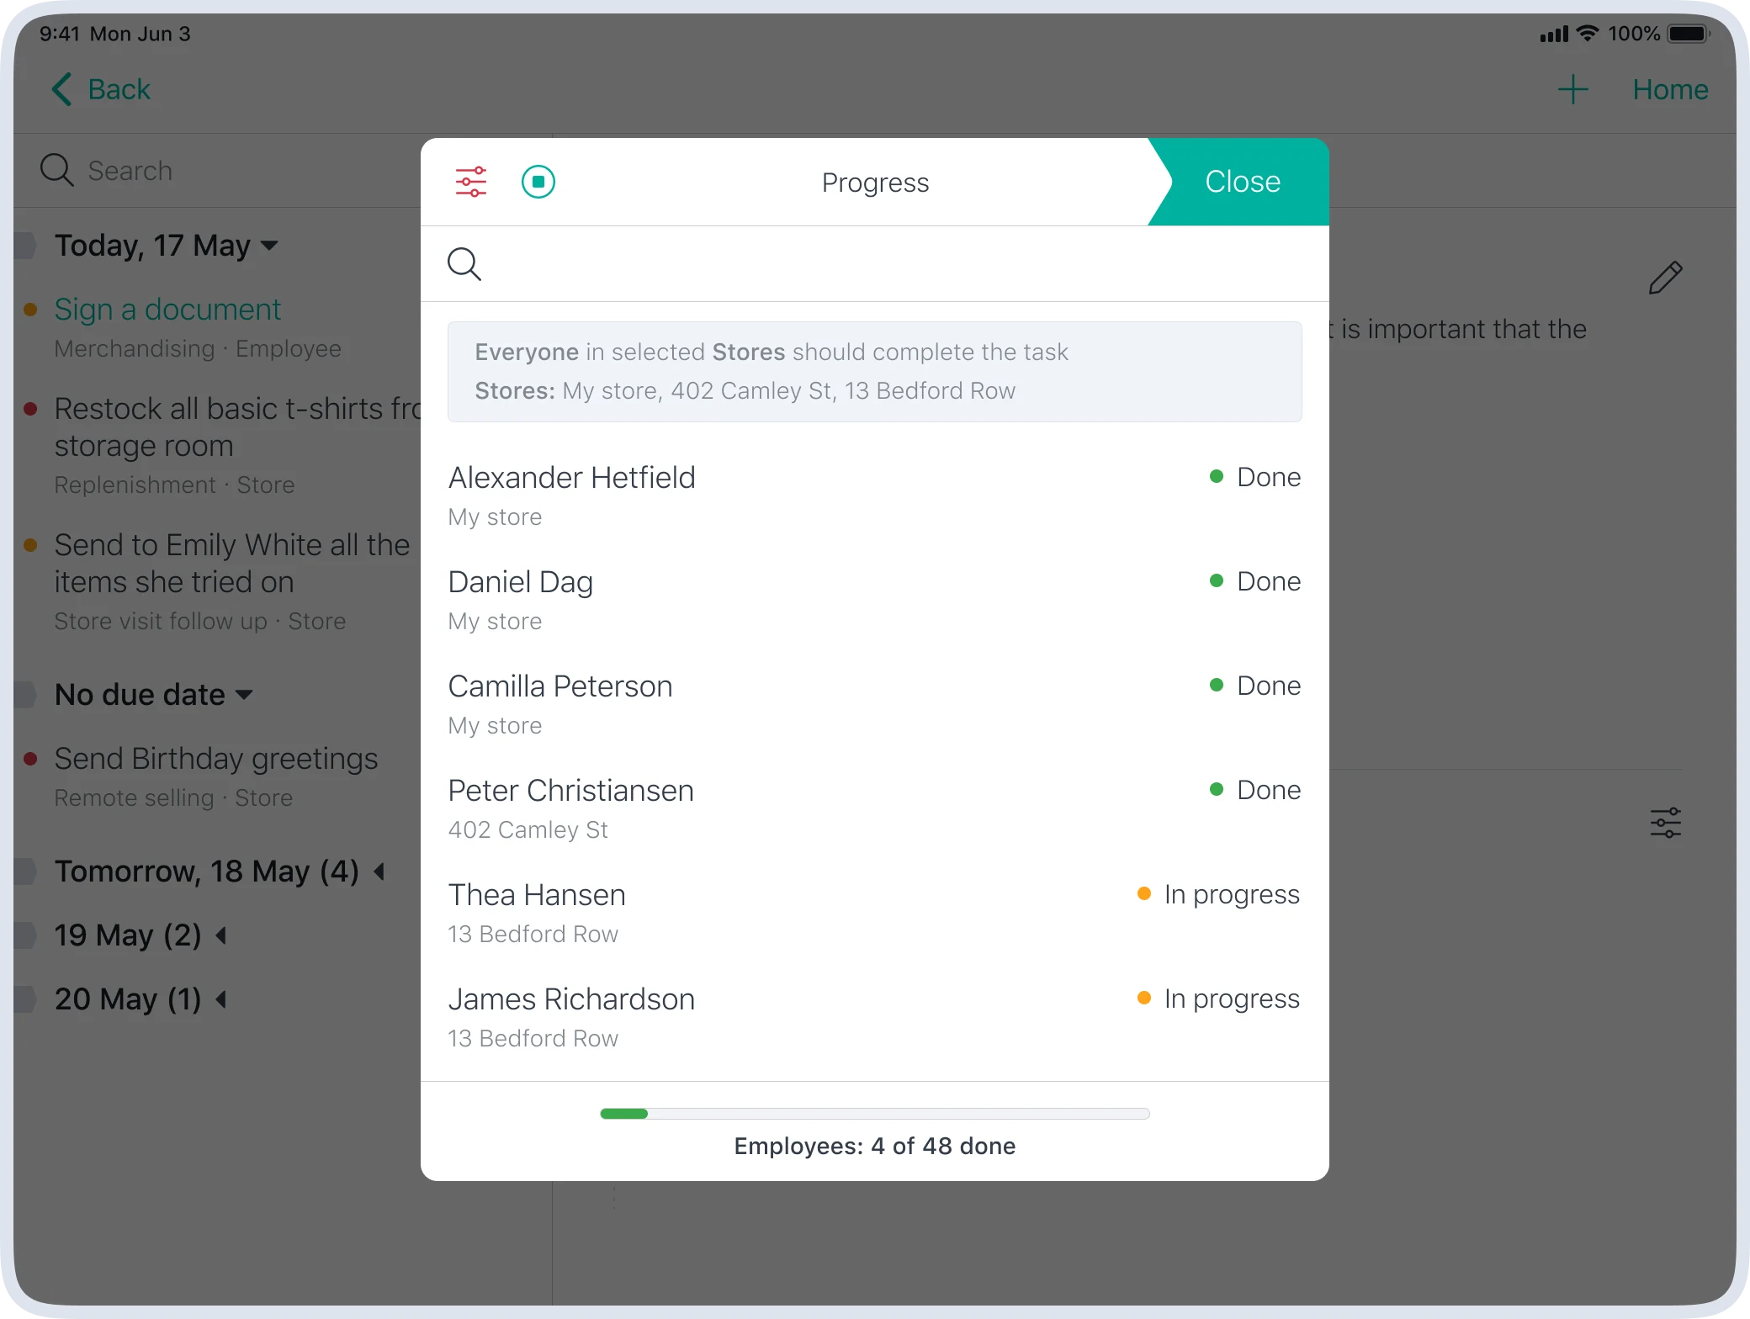Click the search magnifier in Progress dialog
This screenshot has width=1750, height=1319.
[464, 264]
